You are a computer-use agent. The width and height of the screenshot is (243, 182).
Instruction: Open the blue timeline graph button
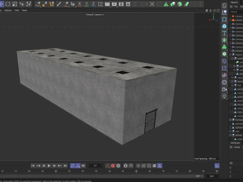click(x=217, y=166)
